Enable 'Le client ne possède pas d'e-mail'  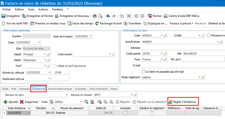coord(144,72)
